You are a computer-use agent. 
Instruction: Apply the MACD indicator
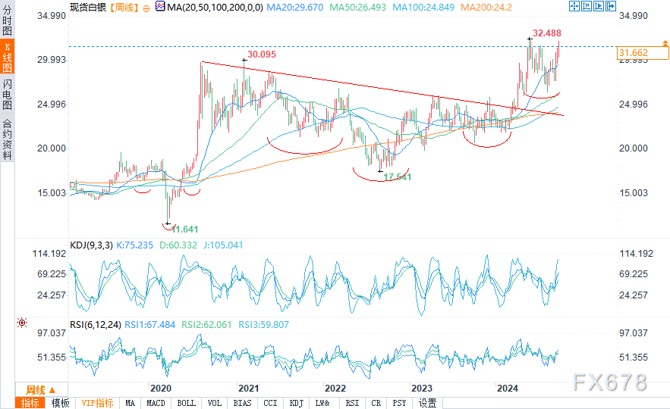coord(156,403)
